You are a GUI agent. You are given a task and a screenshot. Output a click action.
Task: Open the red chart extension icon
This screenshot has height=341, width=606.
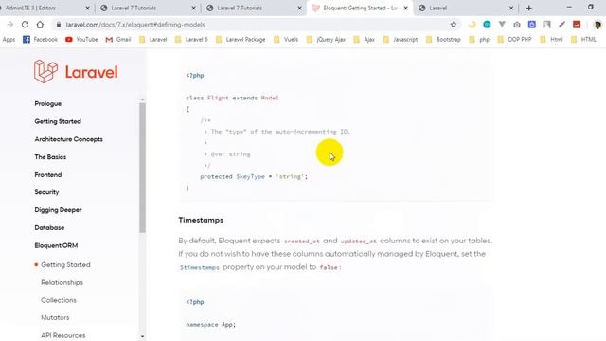tap(577, 25)
